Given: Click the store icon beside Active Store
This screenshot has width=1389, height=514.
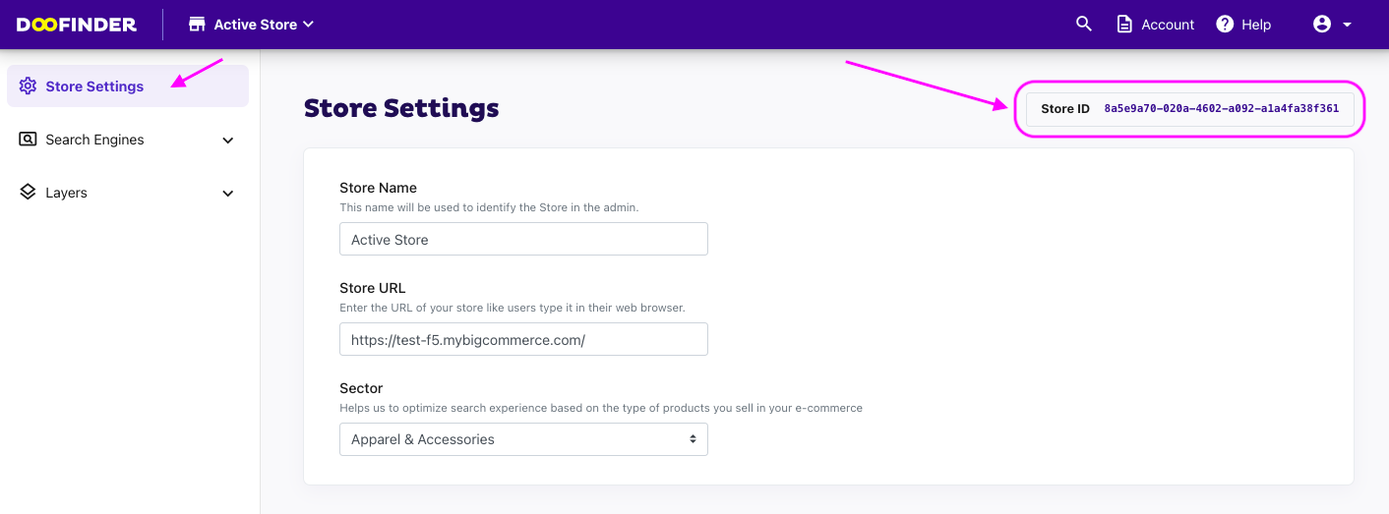Looking at the screenshot, I should 197,25.
